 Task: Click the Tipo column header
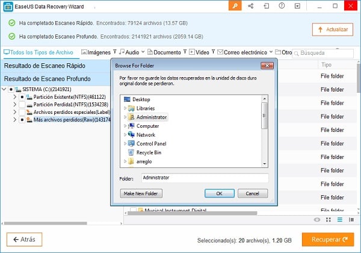point(326,64)
